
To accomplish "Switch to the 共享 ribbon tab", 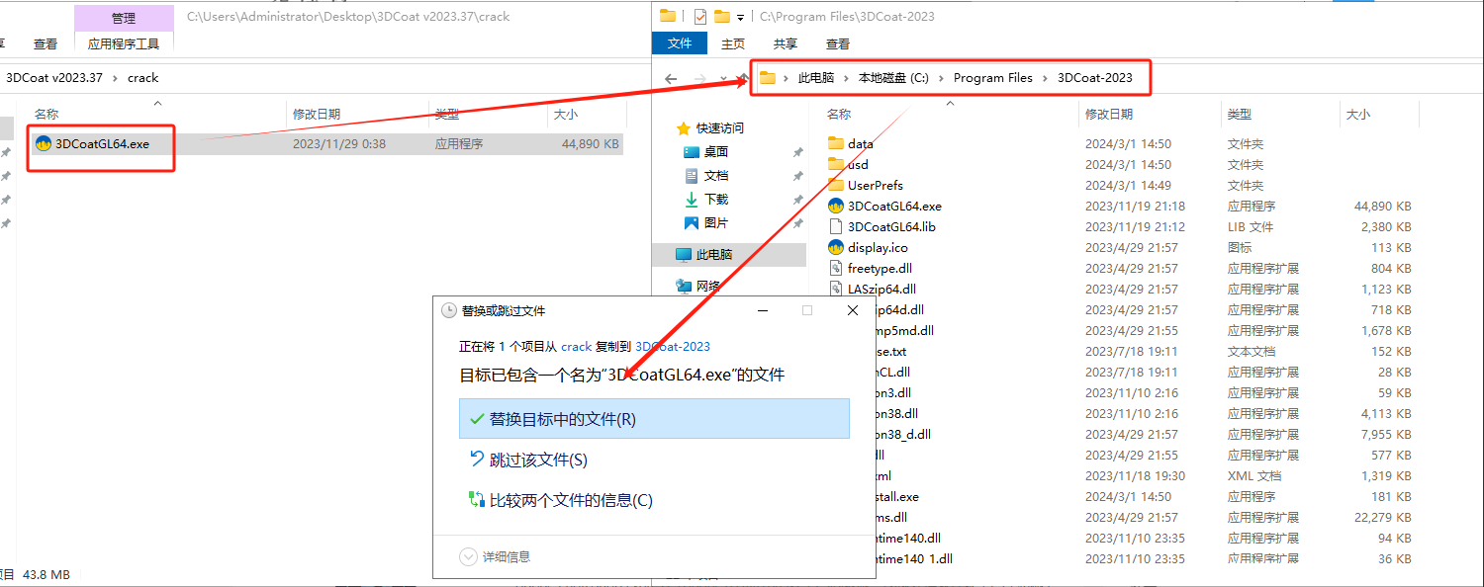I will point(785,43).
